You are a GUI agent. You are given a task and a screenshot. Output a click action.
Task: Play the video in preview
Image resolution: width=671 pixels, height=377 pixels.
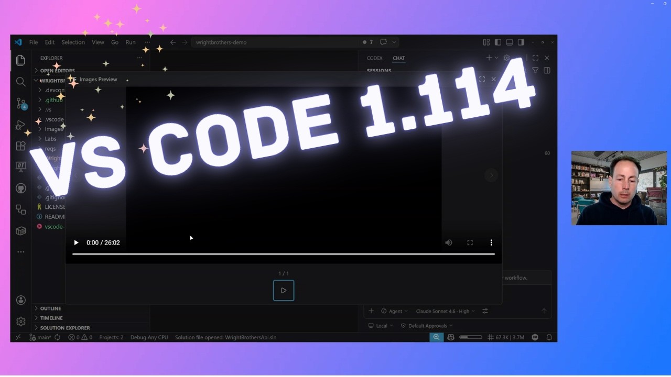pyautogui.click(x=76, y=242)
